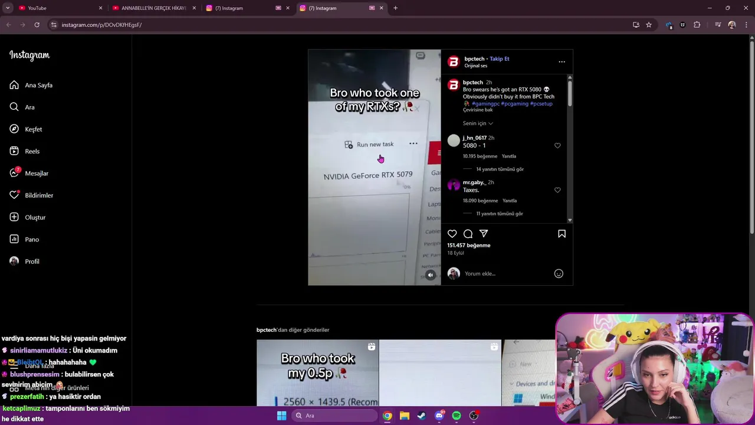This screenshot has height=425, width=755.
Task: Mute the video sound icon
Action: [x=430, y=275]
